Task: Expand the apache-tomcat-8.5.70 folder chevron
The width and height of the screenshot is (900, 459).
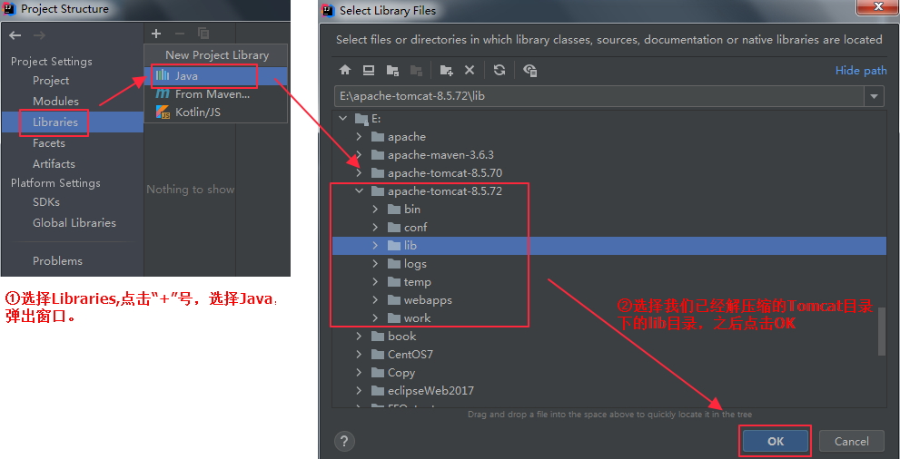Action: (360, 172)
